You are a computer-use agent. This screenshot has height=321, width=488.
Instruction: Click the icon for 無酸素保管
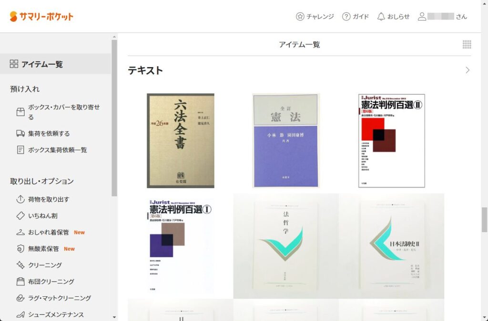[20, 249]
